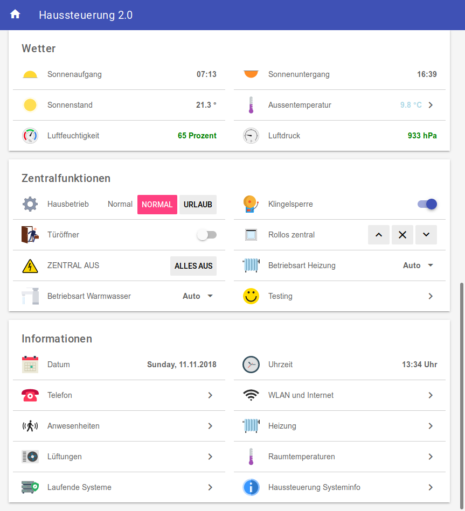Click the yellow Sonnenstand sun icon
465x511 pixels.
click(30, 105)
